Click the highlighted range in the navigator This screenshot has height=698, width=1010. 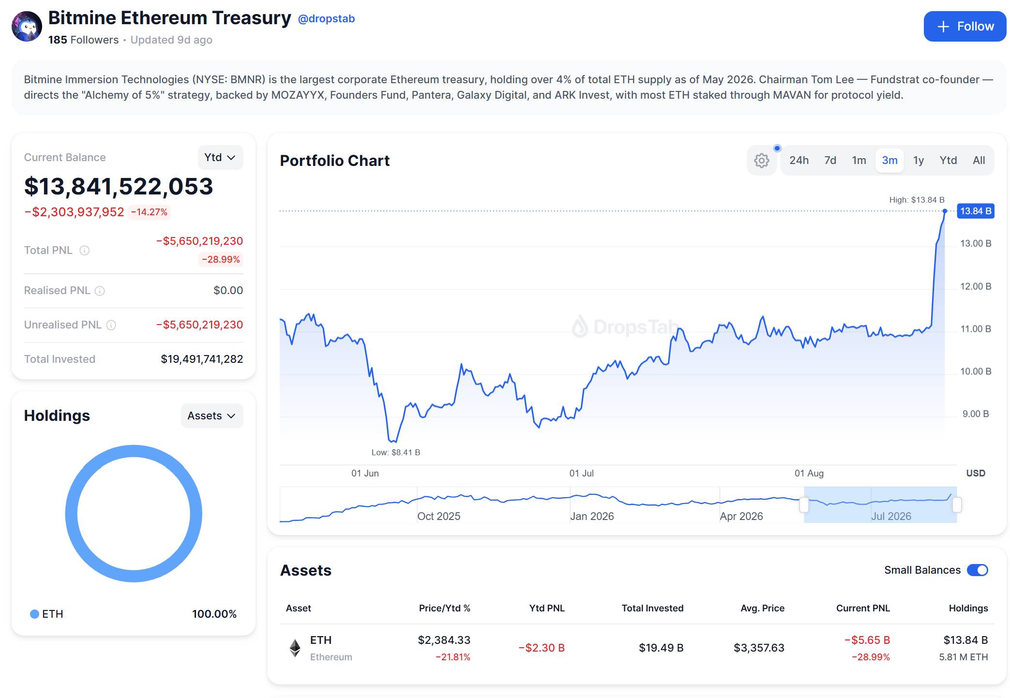pos(880,505)
